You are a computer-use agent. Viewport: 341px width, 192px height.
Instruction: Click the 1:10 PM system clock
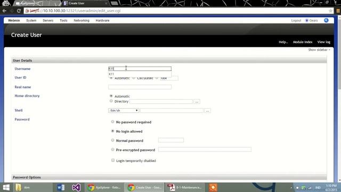[331, 186]
